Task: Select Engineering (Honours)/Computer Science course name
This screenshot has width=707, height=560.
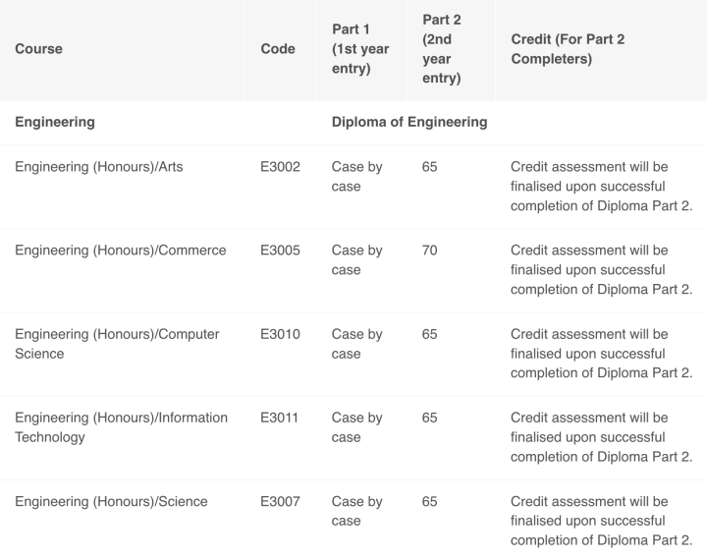Action: (117, 344)
